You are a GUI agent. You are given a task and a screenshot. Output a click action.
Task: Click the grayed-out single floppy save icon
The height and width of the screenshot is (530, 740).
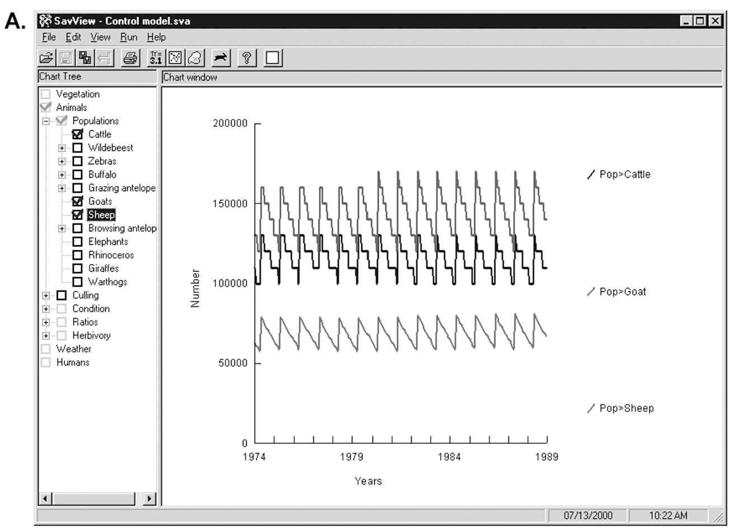[66, 58]
